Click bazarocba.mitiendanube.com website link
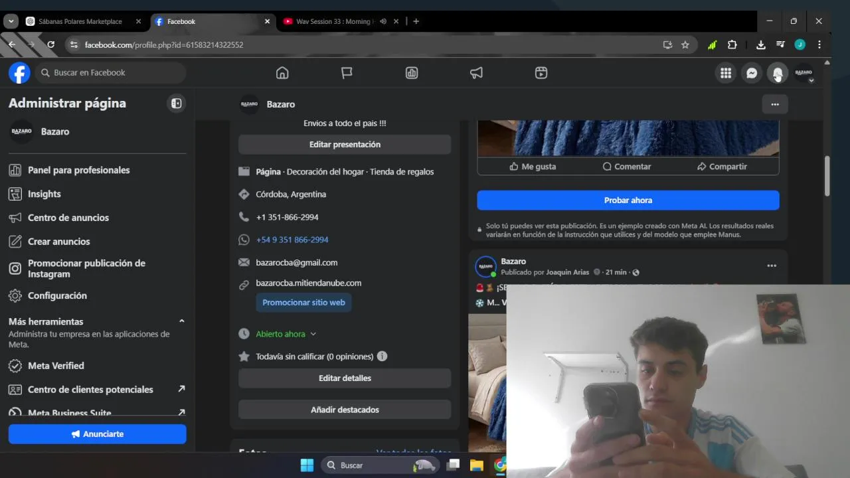The height and width of the screenshot is (478, 850). [x=309, y=283]
